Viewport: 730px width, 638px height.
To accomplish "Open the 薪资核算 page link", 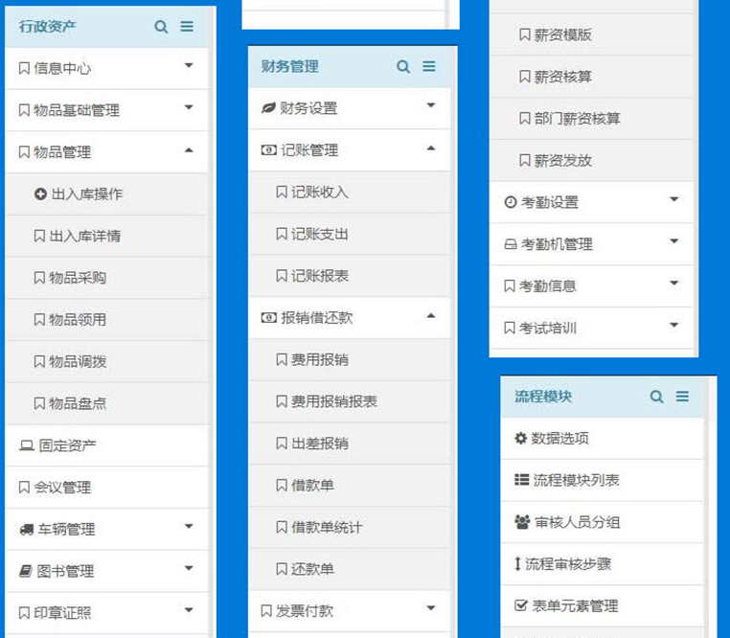I will (562, 77).
